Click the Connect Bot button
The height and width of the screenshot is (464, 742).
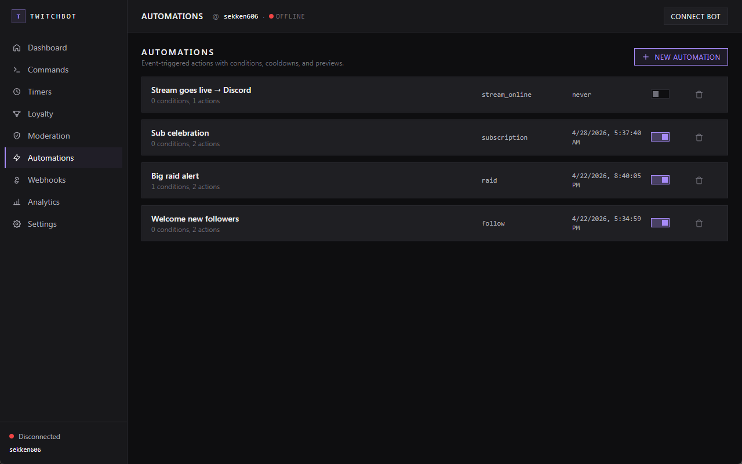point(696,16)
